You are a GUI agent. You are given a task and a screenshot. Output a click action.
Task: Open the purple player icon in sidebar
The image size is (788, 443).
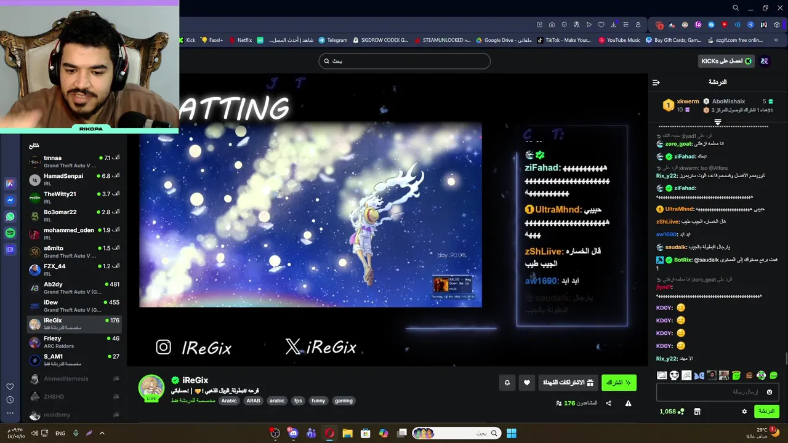tap(10, 250)
